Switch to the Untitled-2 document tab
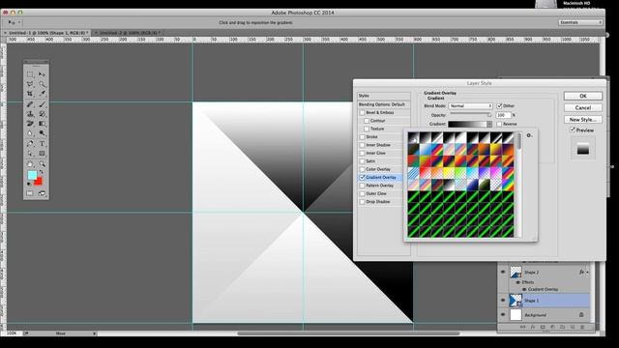The image size is (619, 348). pos(127,33)
